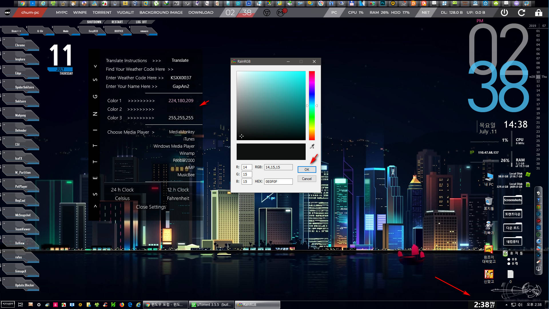Launch Dism++ shortcut tile
The image size is (549, 309).
point(16,31)
